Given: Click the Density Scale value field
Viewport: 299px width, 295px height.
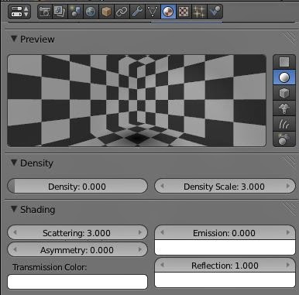Looking at the screenshot, I should [x=225, y=187].
